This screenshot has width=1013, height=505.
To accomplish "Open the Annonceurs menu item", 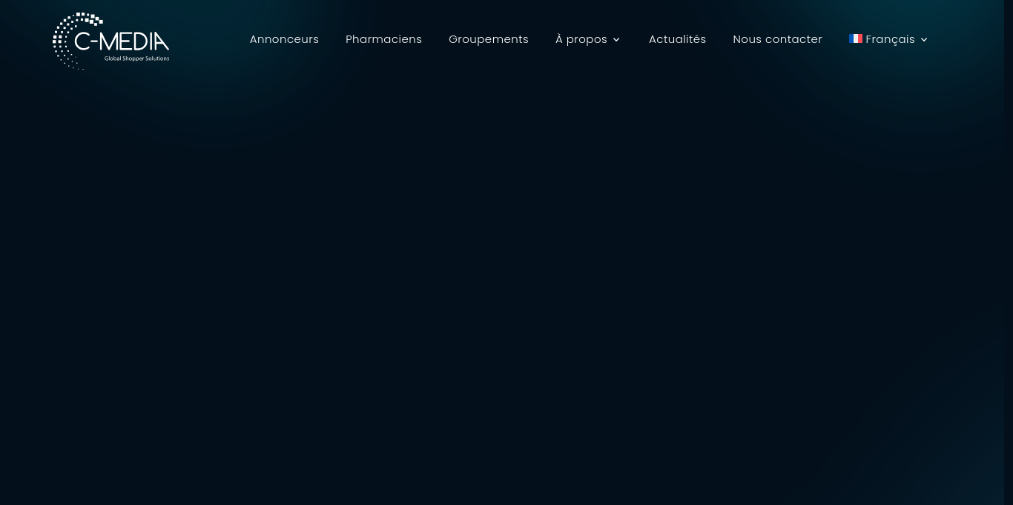I will [284, 39].
